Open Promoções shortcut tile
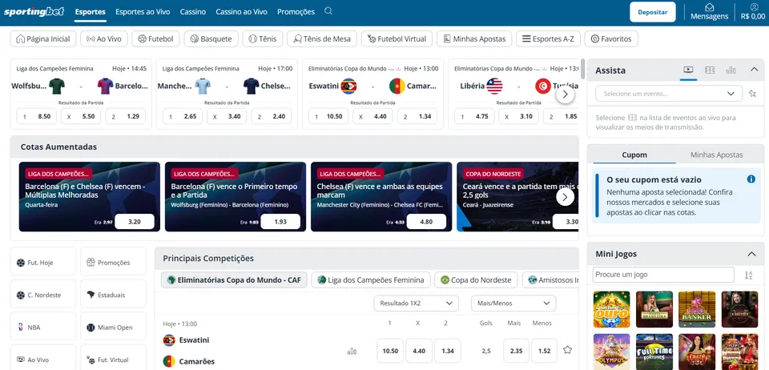769x370 pixels. pyautogui.click(x=113, y=262)
